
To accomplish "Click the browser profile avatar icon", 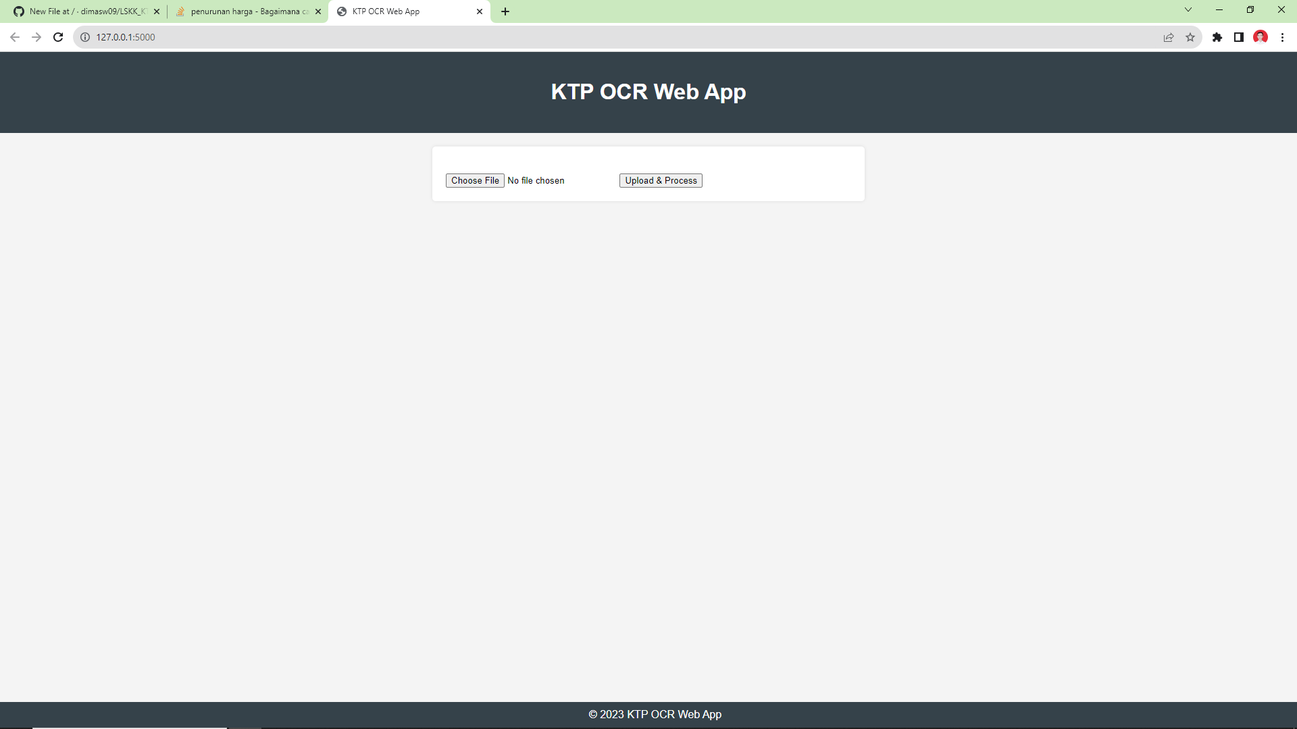I will 1261,37.
